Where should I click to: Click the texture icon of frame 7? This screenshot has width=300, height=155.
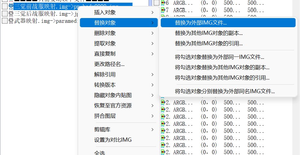pyautogui.click(x=163, y=10)
